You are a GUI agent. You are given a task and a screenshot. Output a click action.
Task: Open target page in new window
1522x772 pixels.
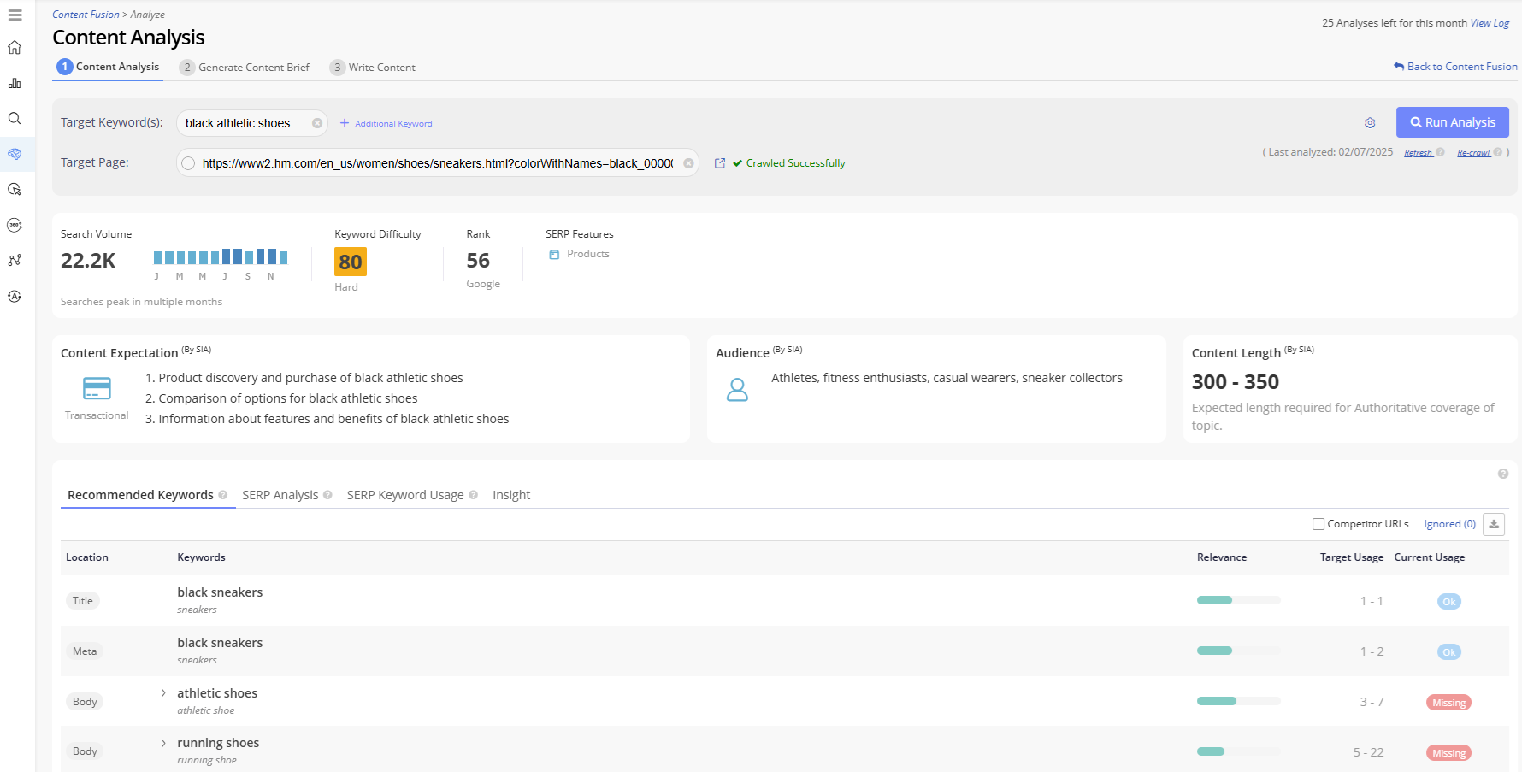[720, 163]
